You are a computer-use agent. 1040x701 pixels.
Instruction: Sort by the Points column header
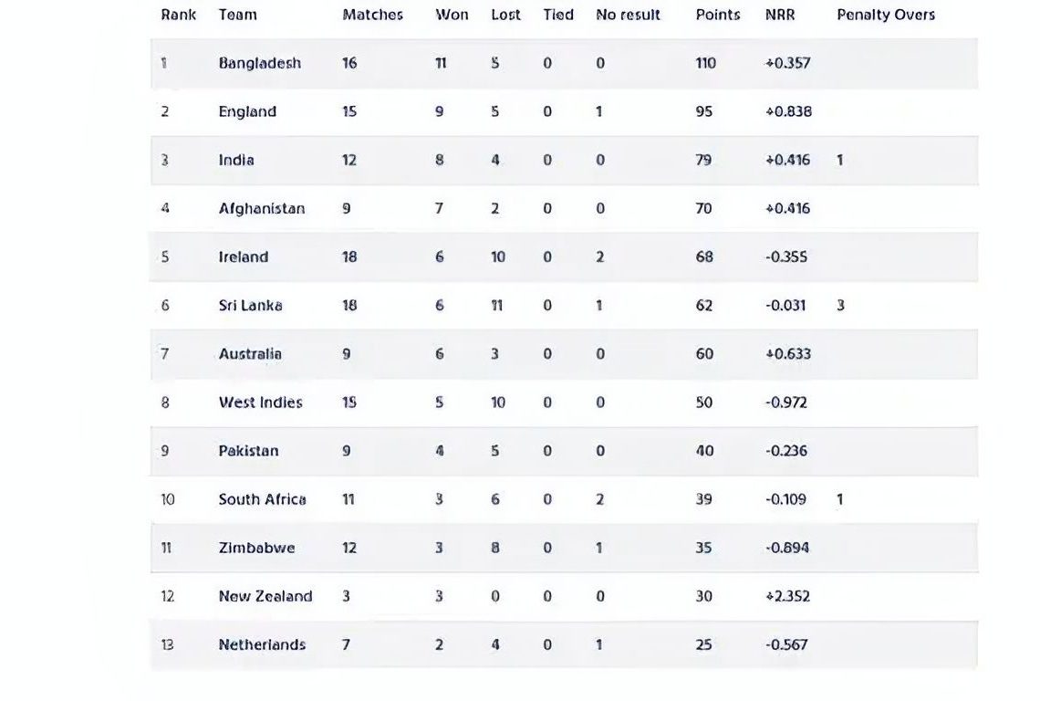point(718,15)
